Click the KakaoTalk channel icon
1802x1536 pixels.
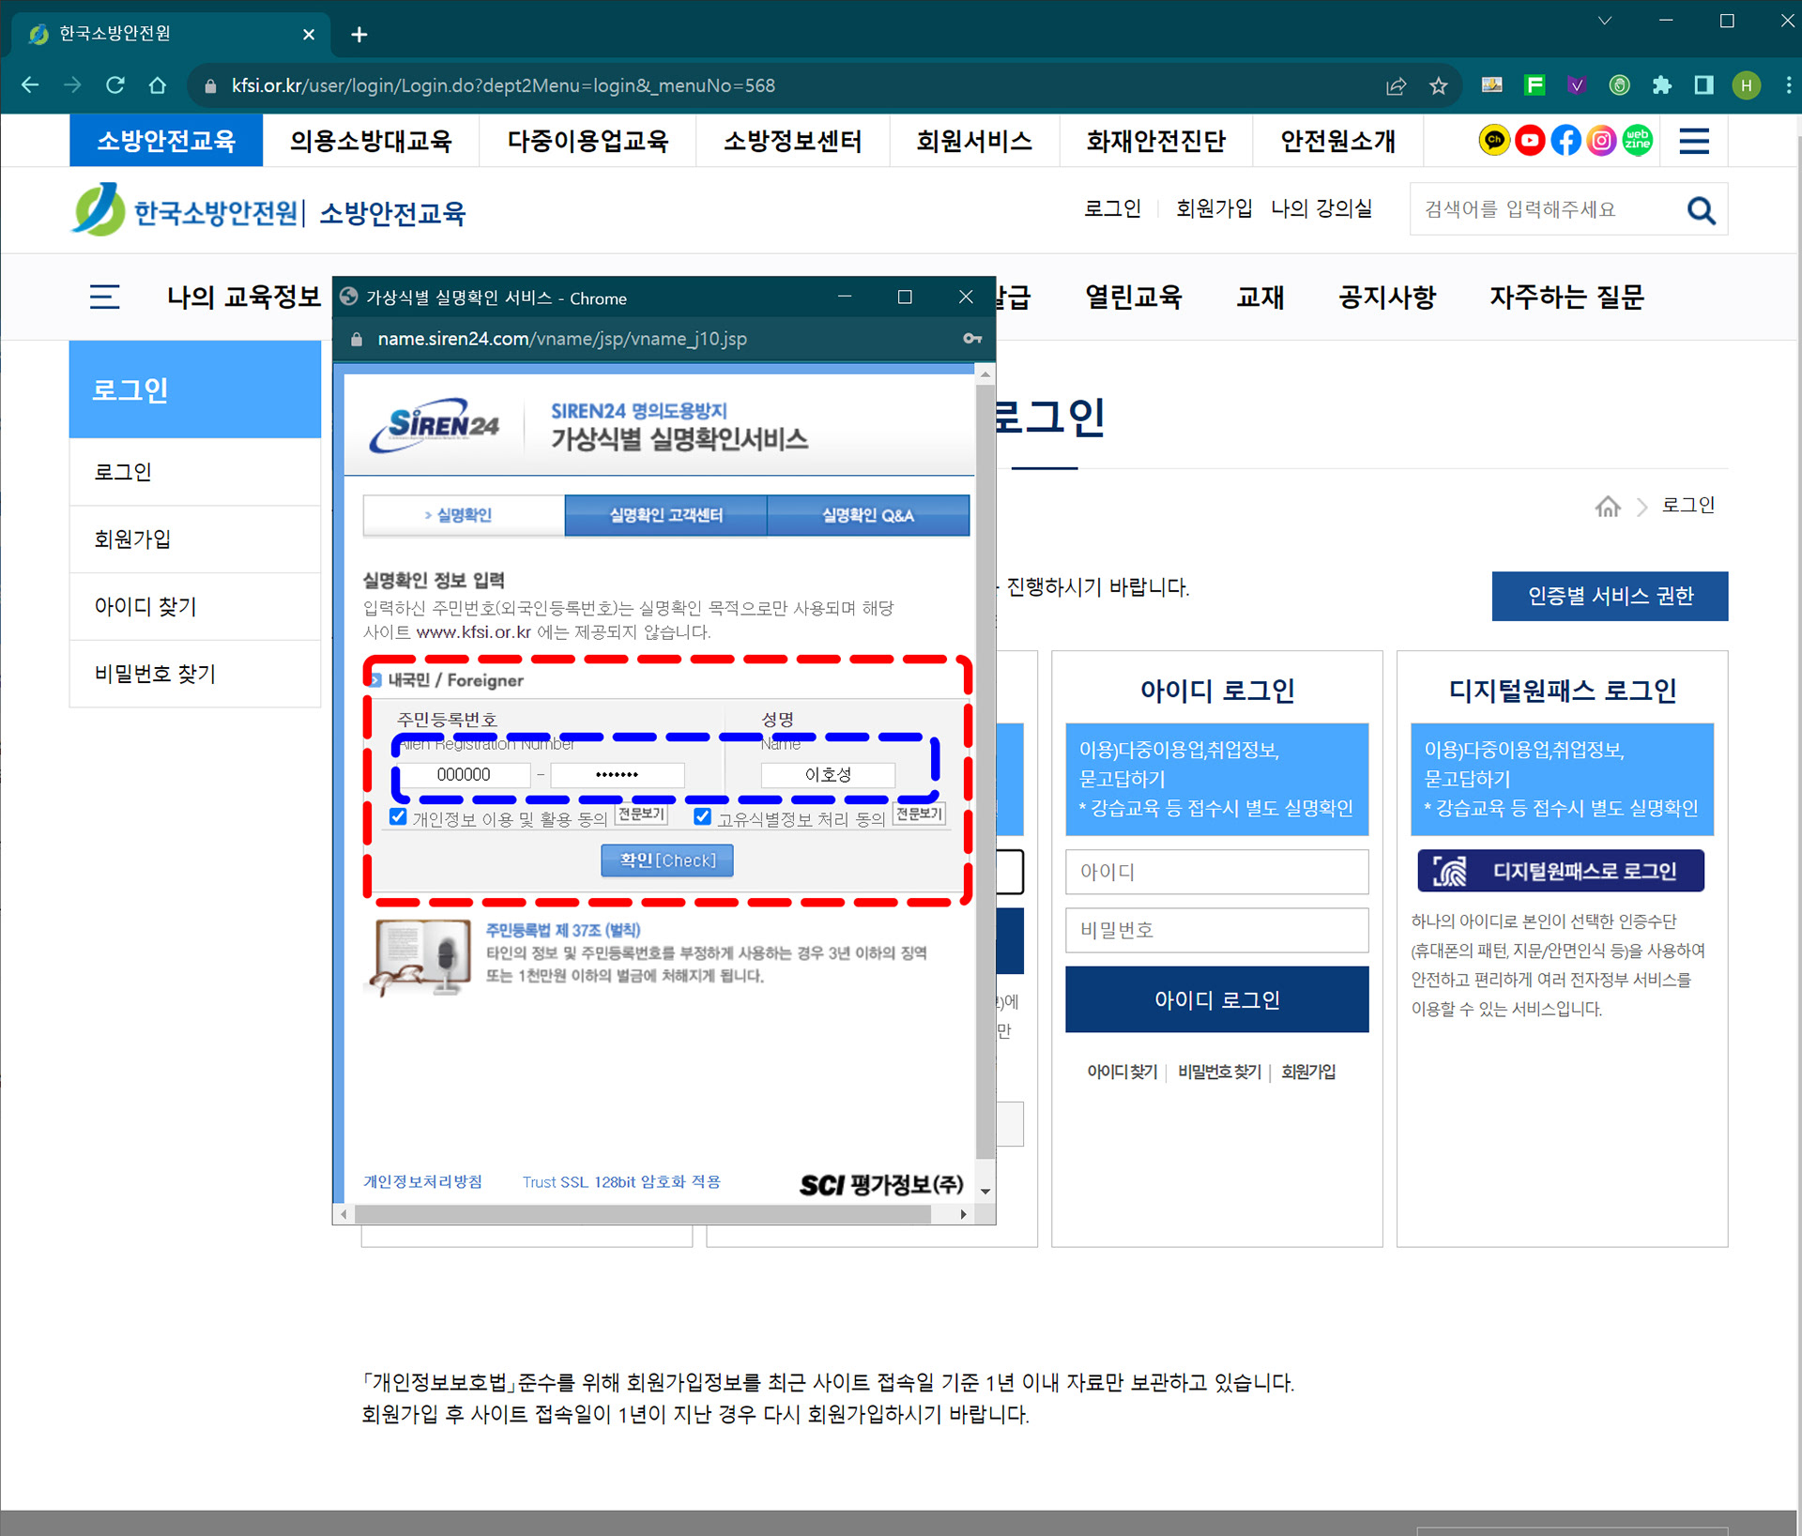pos(1493,141)
